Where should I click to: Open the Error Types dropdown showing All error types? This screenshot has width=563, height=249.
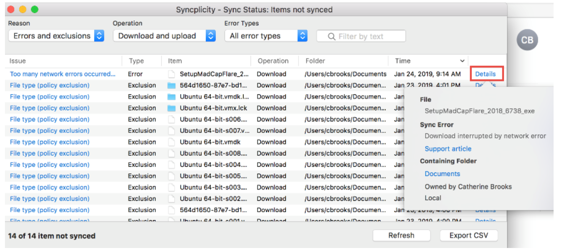[266, 36]
